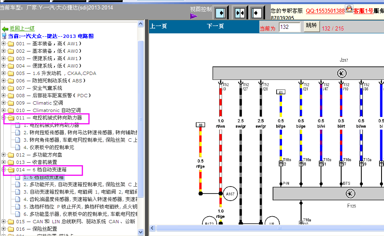Go to previous page 上一页

(159, 26)
